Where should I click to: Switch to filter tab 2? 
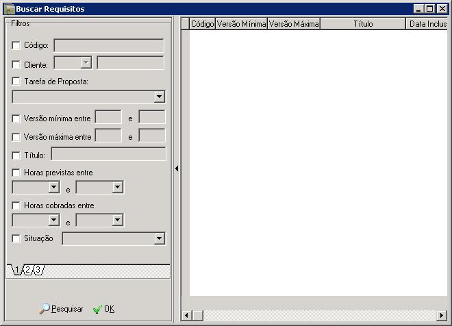point(27,270)
